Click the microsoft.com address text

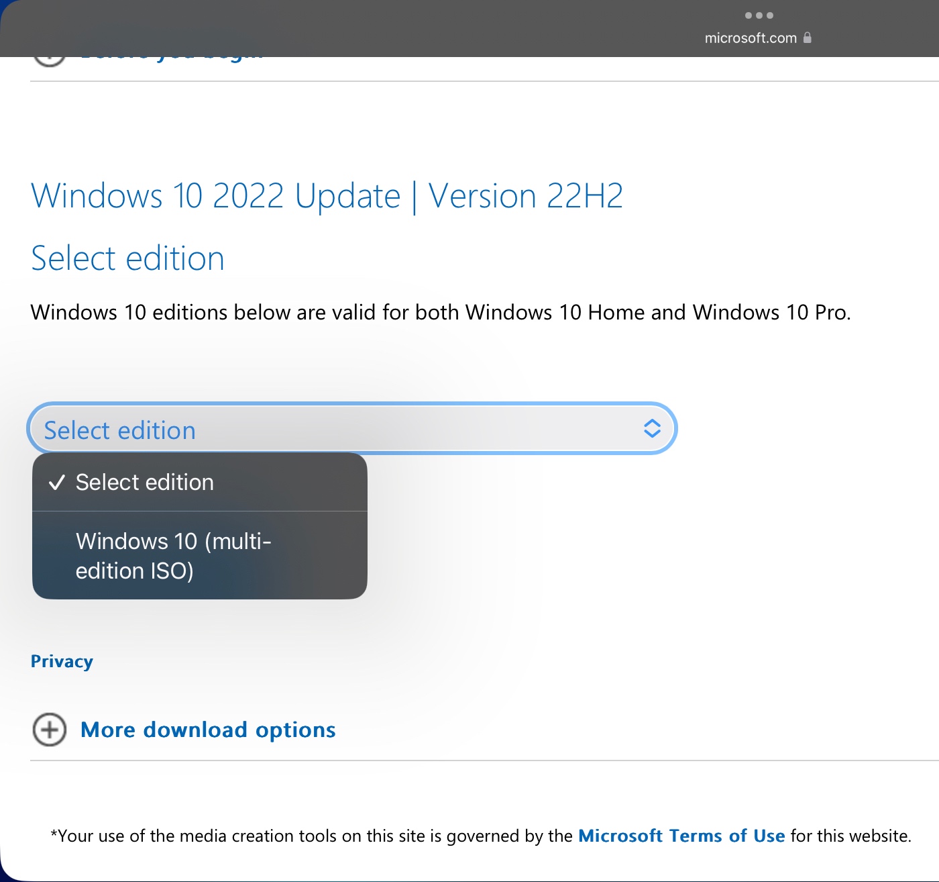(751, 38)
